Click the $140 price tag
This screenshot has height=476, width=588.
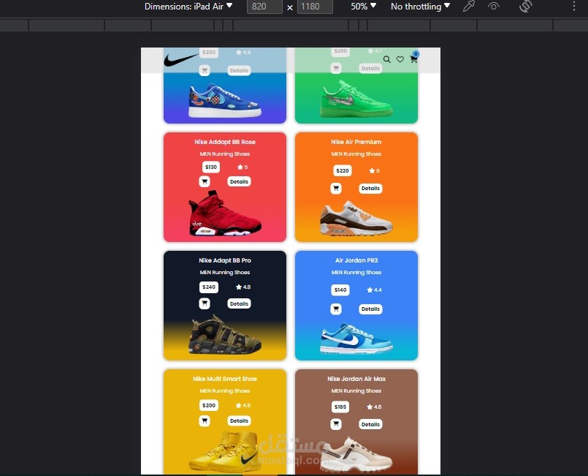pyautogui.click(x=340, y=290)
